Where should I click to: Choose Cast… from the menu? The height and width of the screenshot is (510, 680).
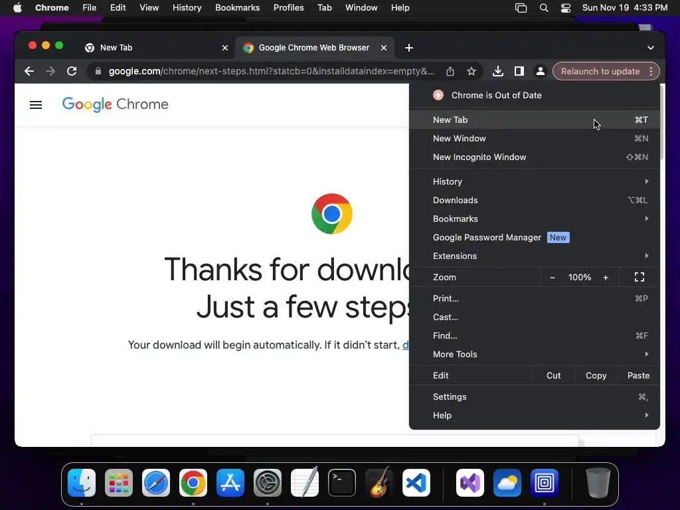535,317
